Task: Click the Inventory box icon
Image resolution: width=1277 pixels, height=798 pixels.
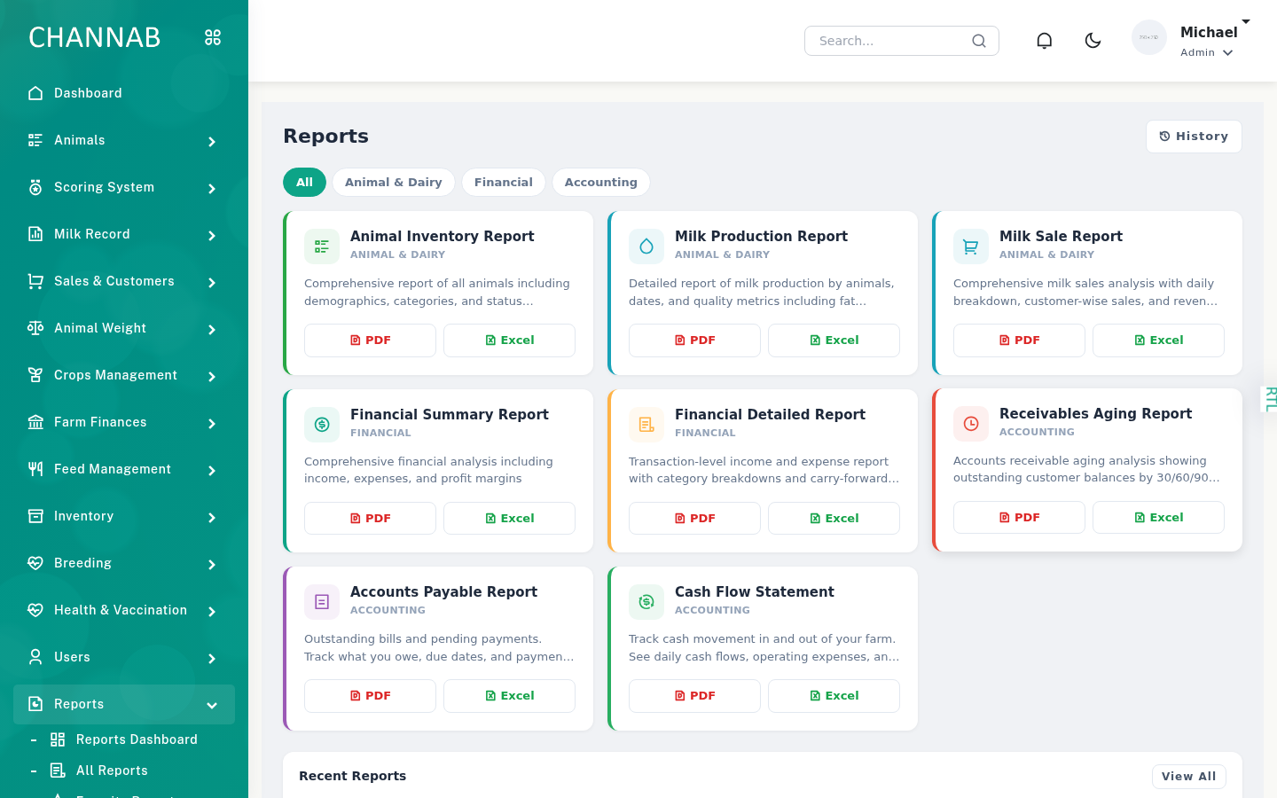Action: (35, 516)
